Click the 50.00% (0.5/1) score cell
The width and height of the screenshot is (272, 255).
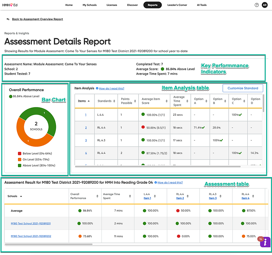click(154, 127)
